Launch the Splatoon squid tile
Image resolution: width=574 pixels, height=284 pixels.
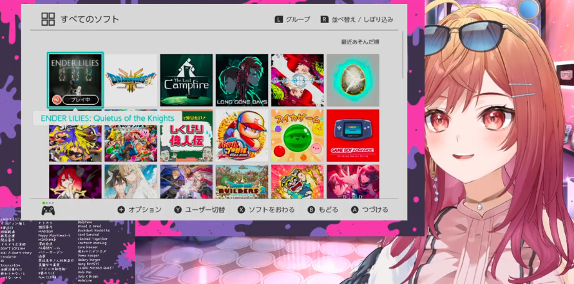pyautogui.click(x=75, y=136)
